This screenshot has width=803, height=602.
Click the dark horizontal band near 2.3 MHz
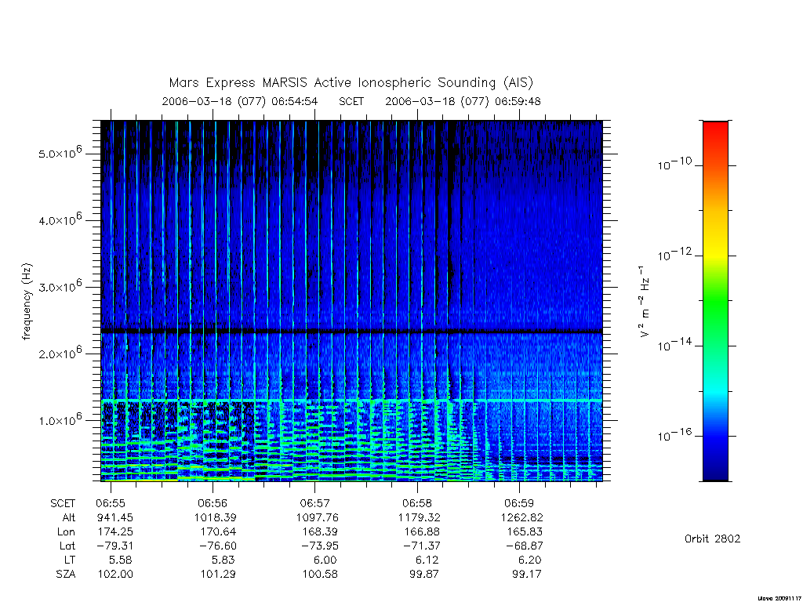tap(351, 332)
